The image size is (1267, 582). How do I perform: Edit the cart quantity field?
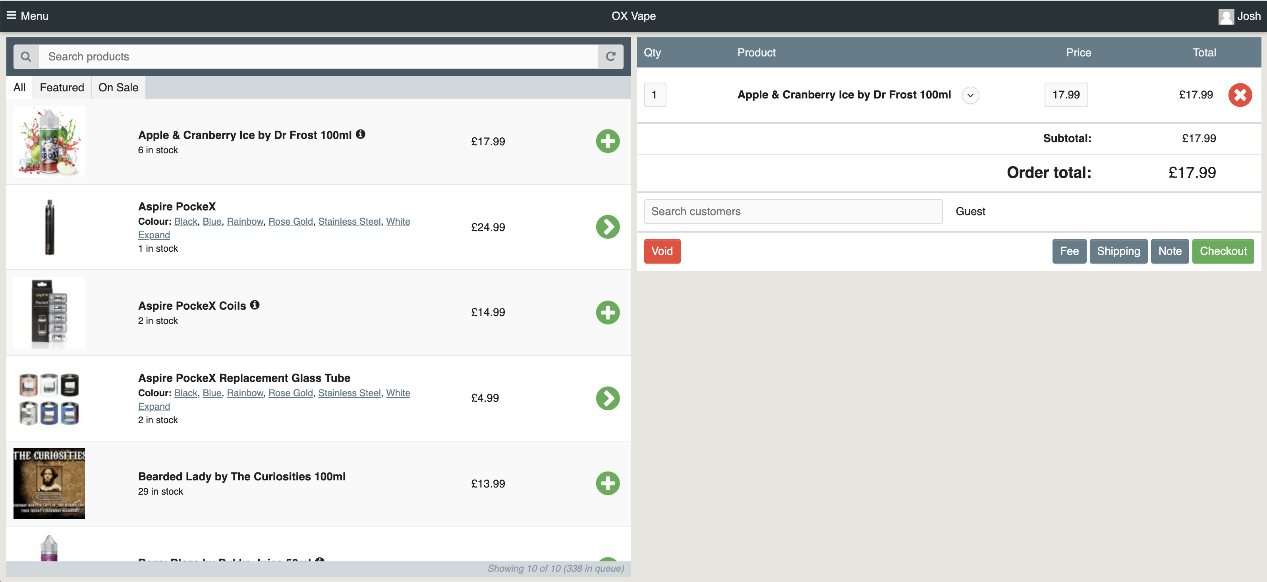pos(655,95)
